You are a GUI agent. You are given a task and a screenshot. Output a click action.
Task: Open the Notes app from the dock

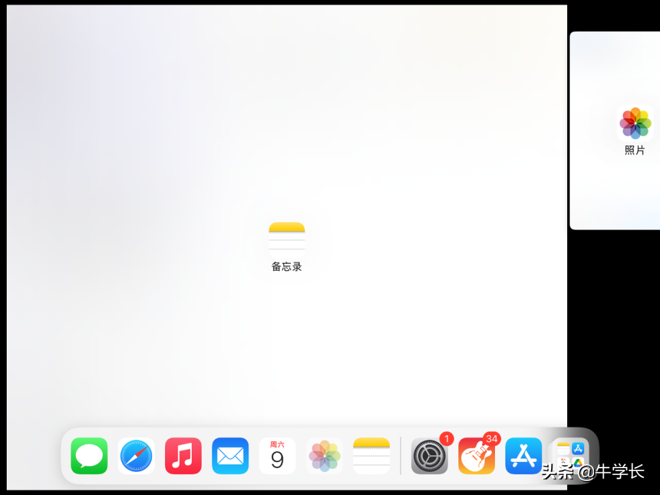tap(371, 455)
